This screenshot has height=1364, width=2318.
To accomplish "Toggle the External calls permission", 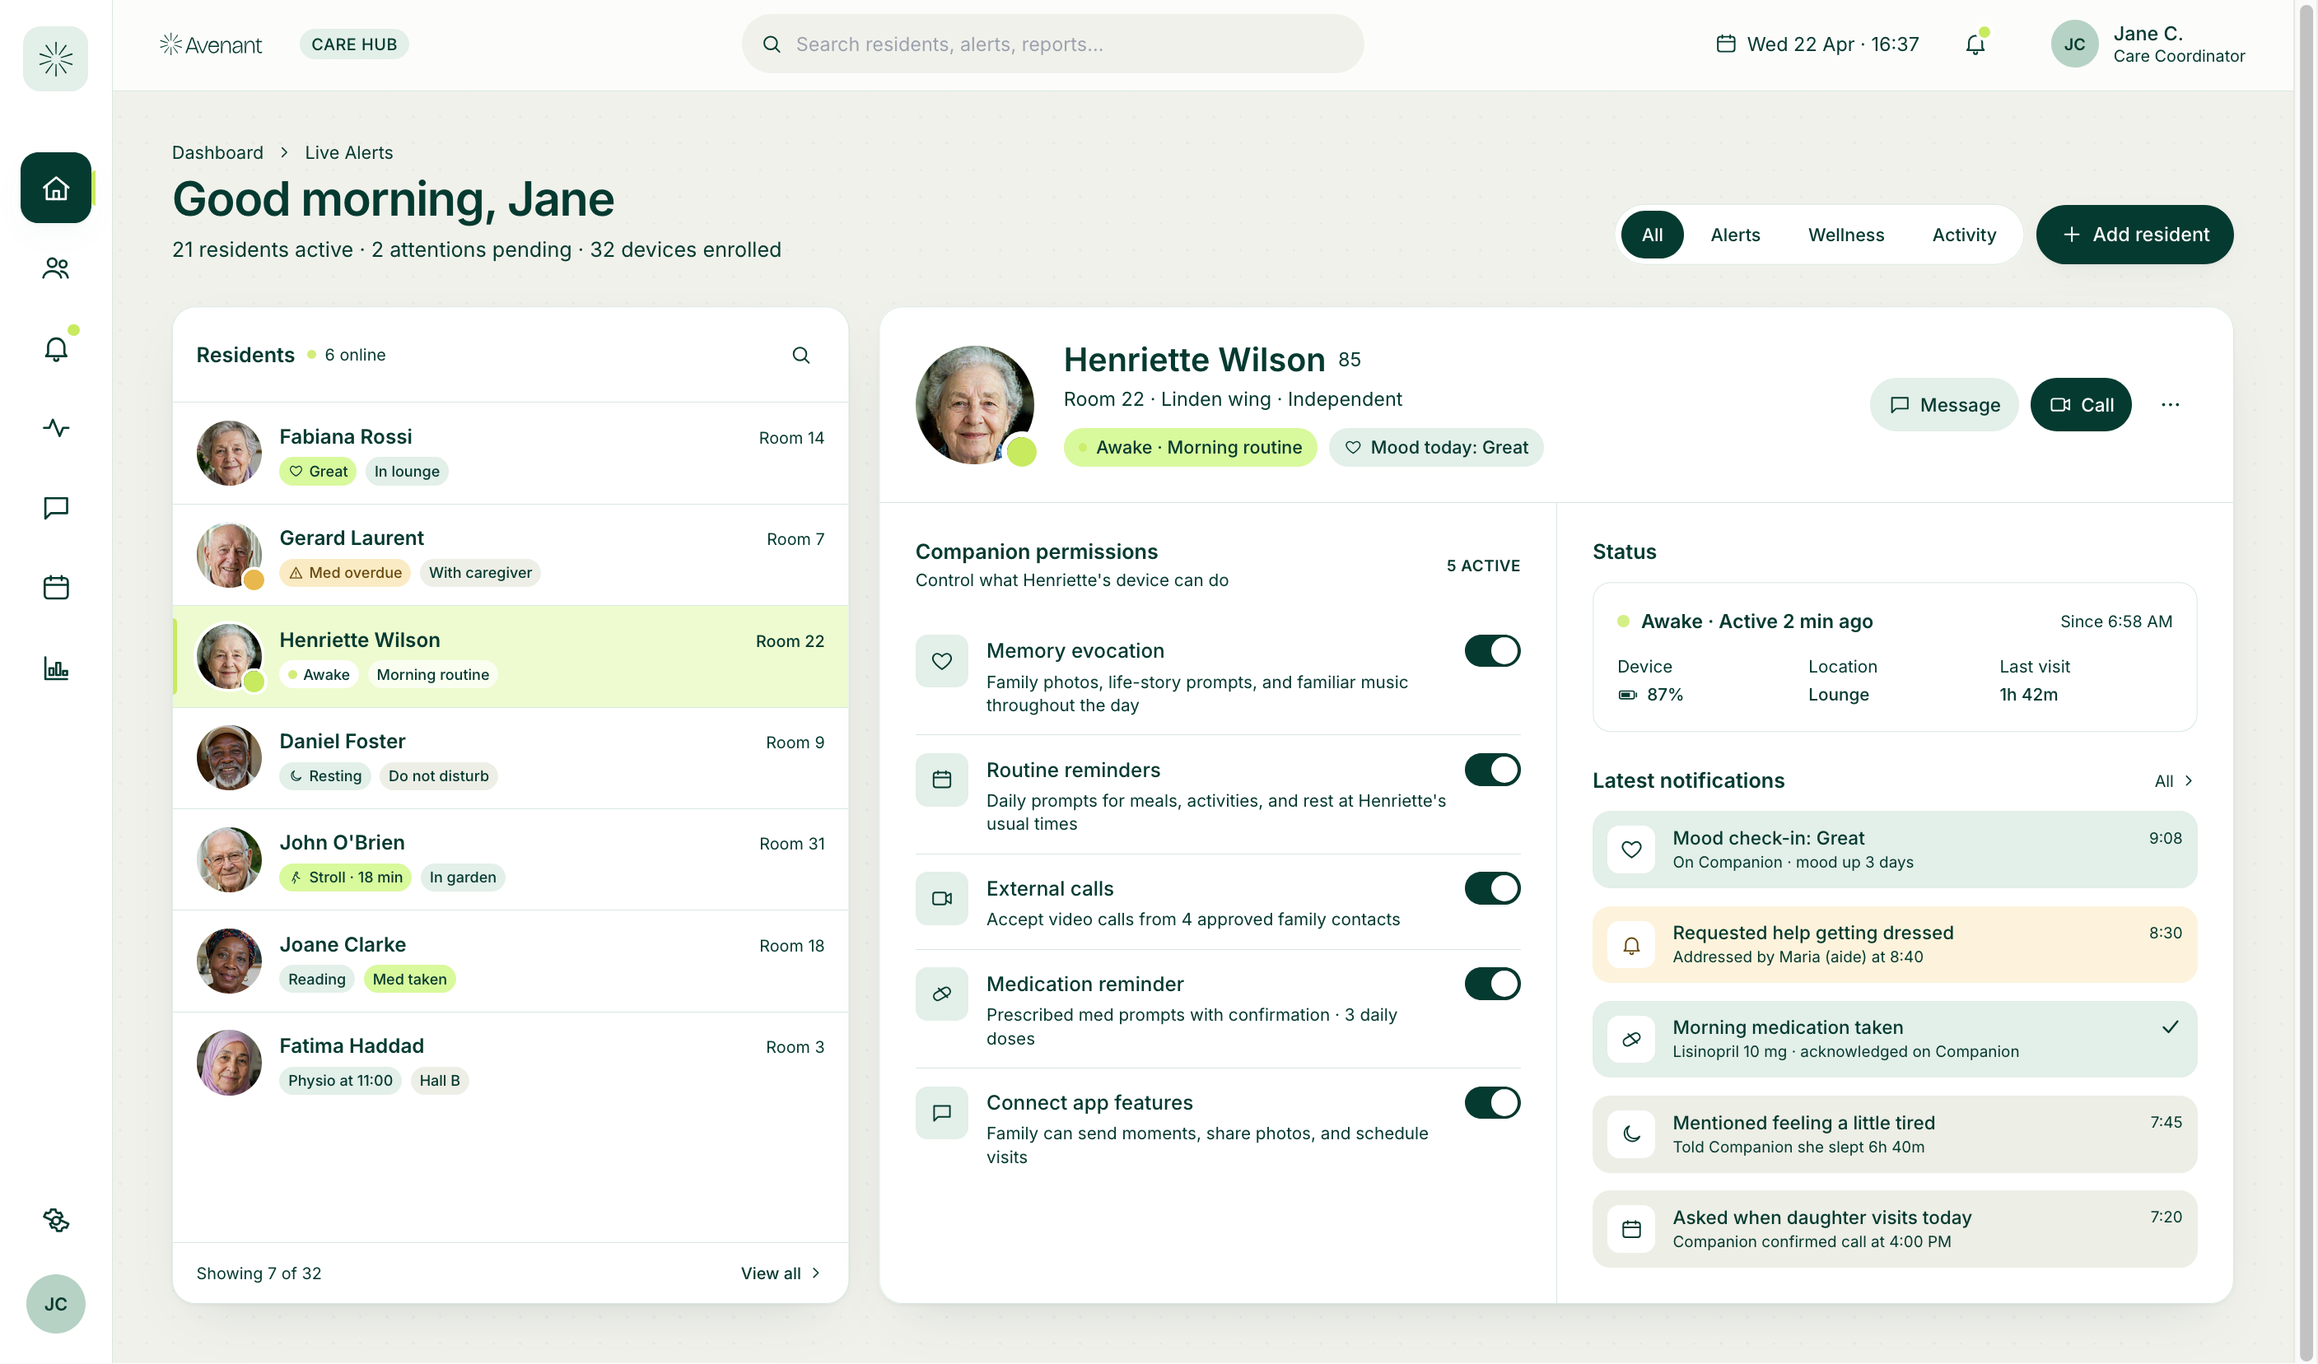I will [1492, 888].
